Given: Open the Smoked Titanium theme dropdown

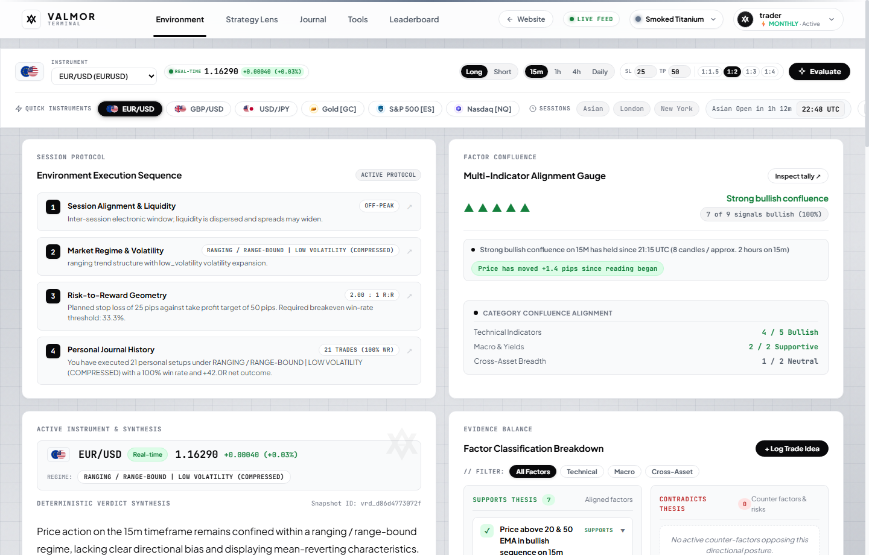Looking at the screenshot, I should (676, 19).
